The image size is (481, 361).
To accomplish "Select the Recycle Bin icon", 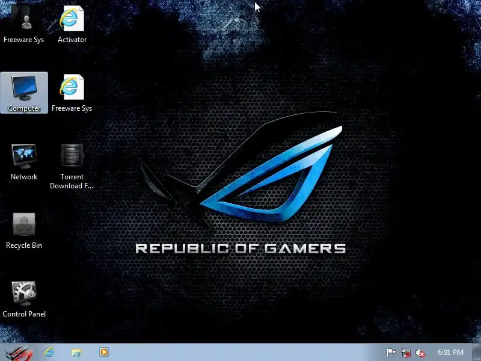I will pyautogui.click(x=24, y=230).
